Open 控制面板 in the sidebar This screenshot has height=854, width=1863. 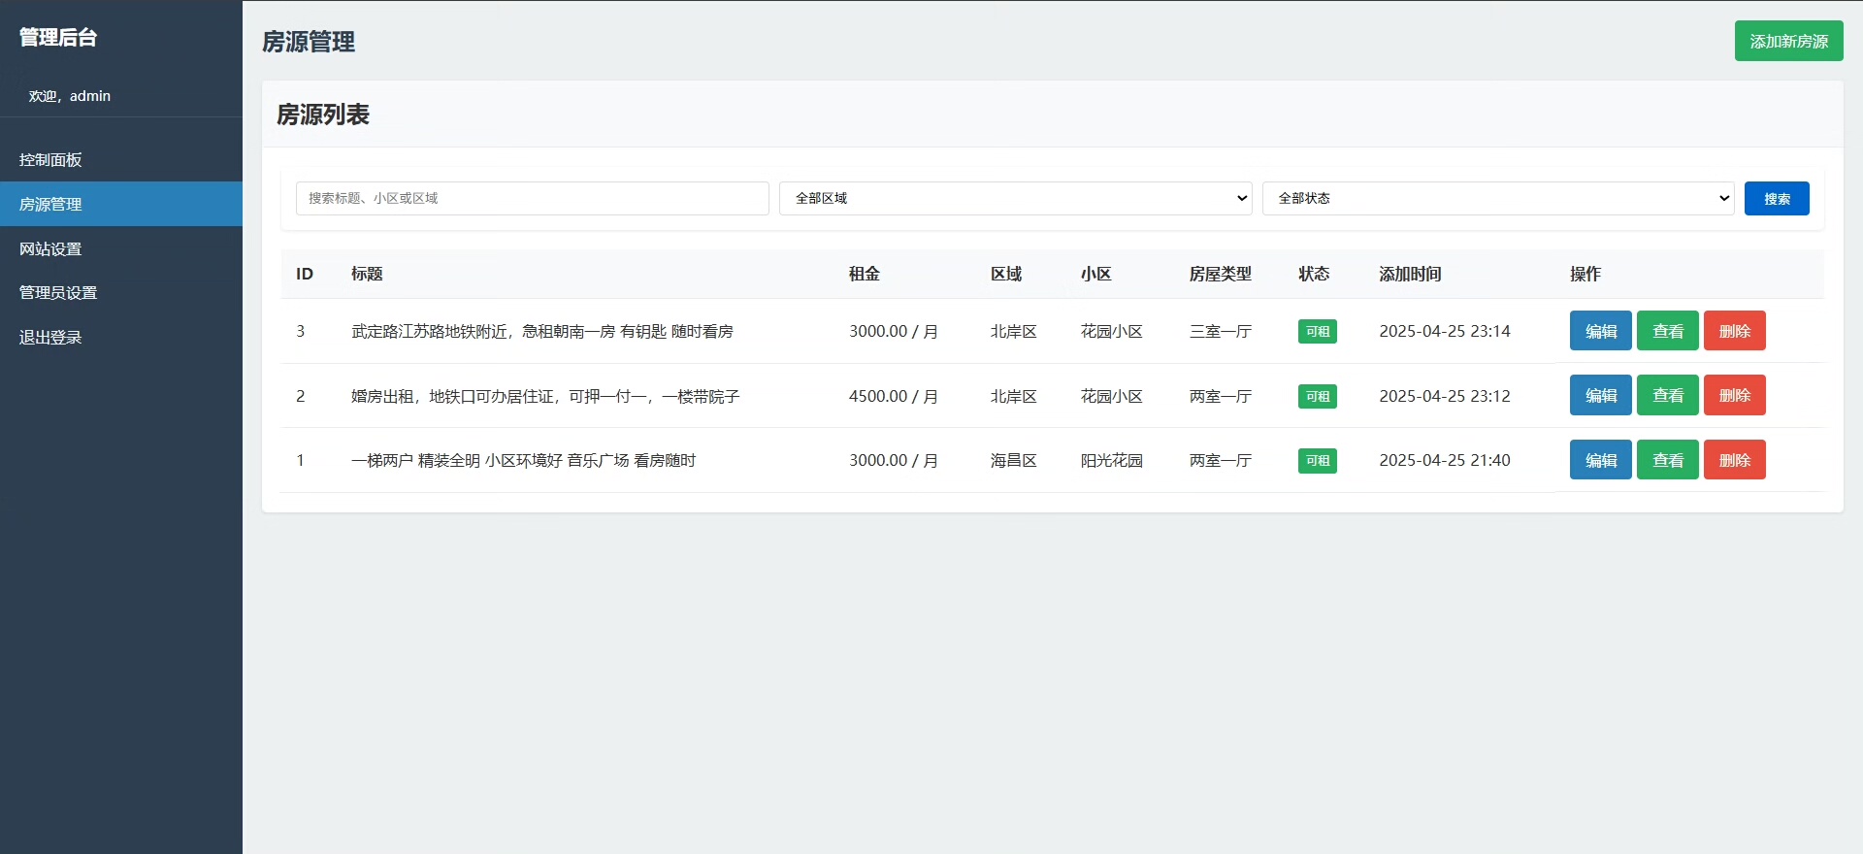pyautogui.click(x=50, y=160)
